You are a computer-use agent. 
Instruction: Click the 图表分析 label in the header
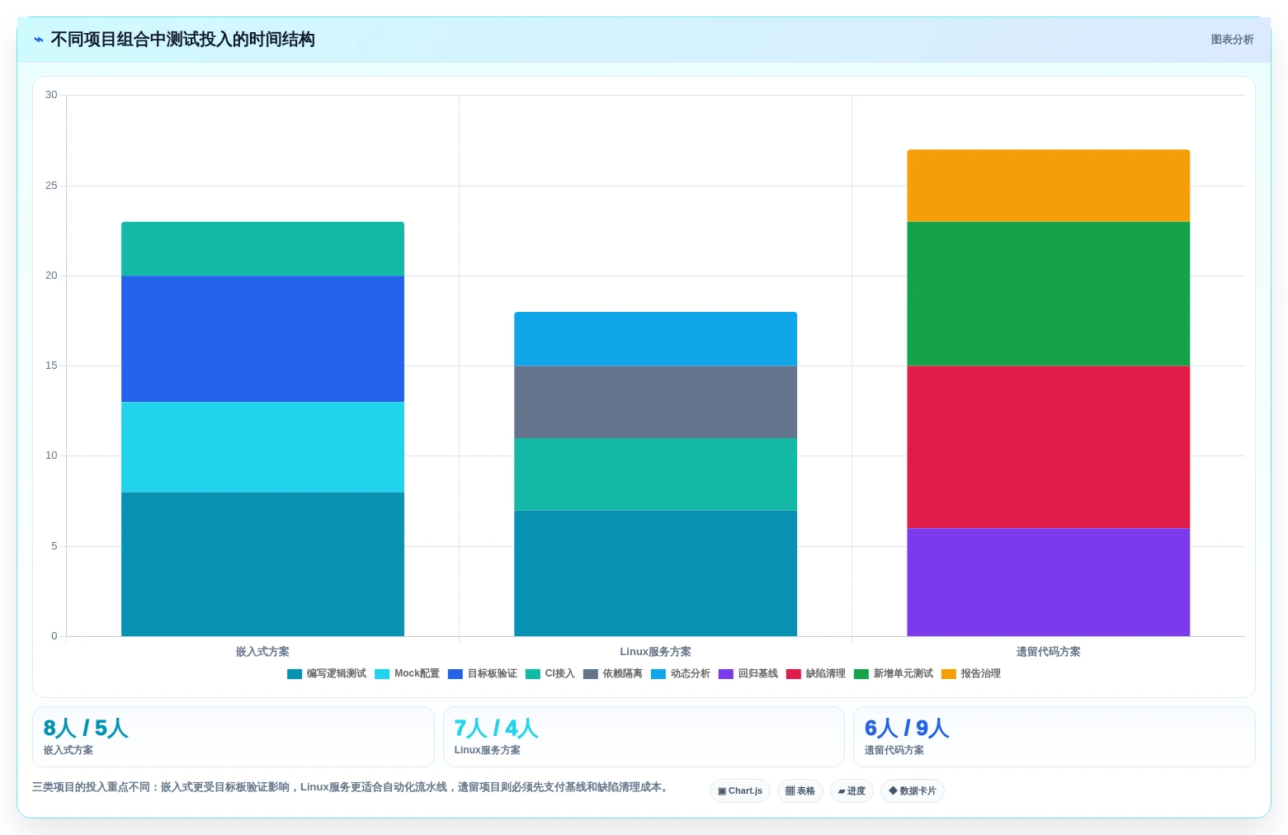(x=1232, y=40)
